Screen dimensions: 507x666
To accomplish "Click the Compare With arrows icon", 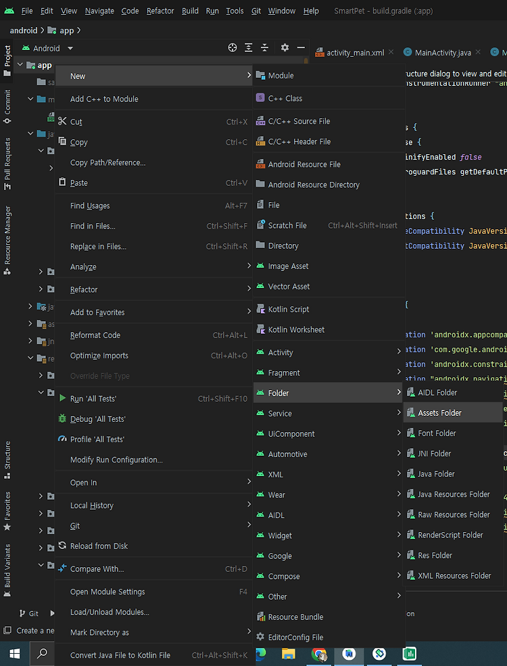I will pyautogui.click(x=62, y=569).
